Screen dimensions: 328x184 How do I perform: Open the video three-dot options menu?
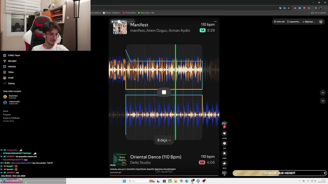[x=215, y=22]
